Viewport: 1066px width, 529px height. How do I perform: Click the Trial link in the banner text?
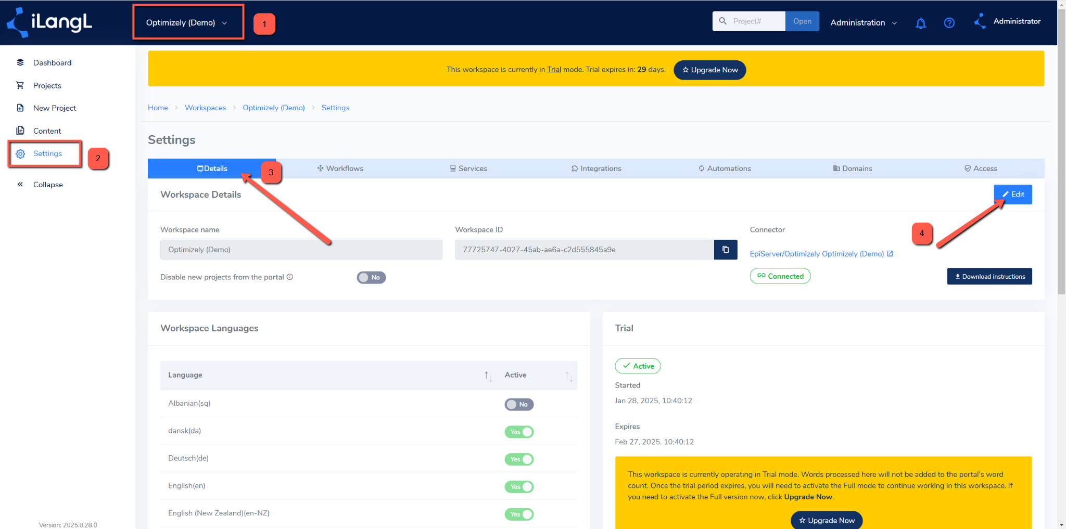tap(554, 70)
